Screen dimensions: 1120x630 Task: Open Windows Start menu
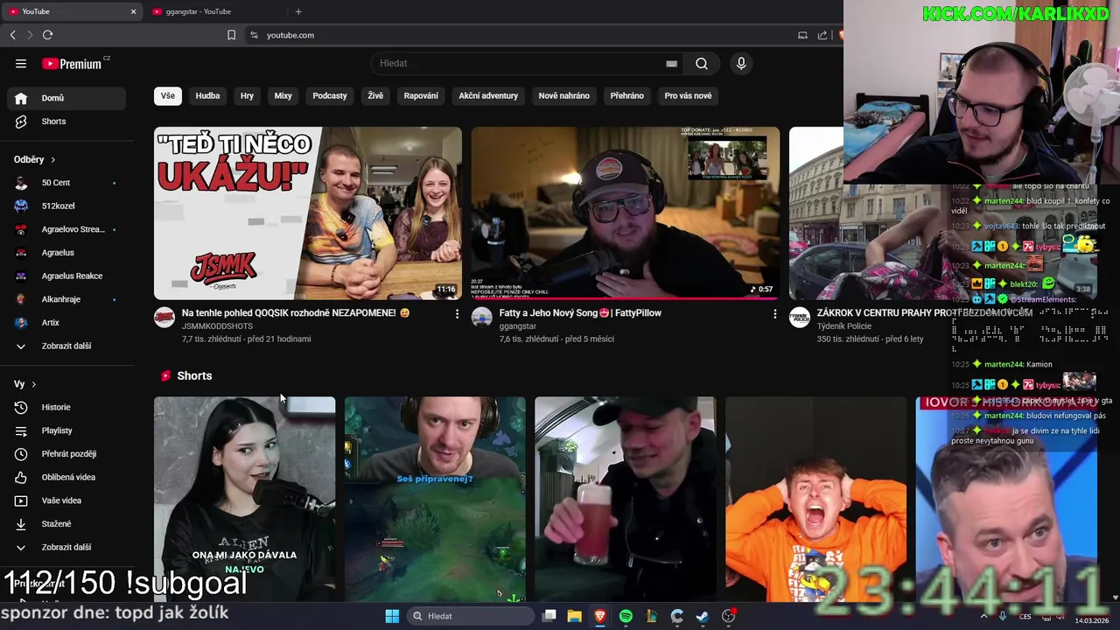point(392,616)
